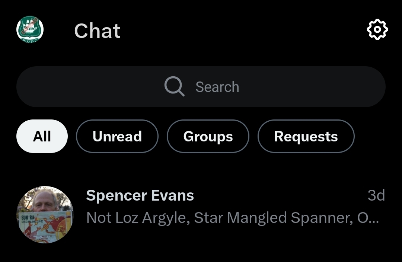Click the 3d timestamp on the conversation
The image size is (402, 262).
[x=376, y=195]
